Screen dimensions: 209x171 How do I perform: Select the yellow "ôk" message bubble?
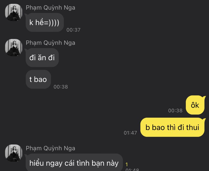195,105
